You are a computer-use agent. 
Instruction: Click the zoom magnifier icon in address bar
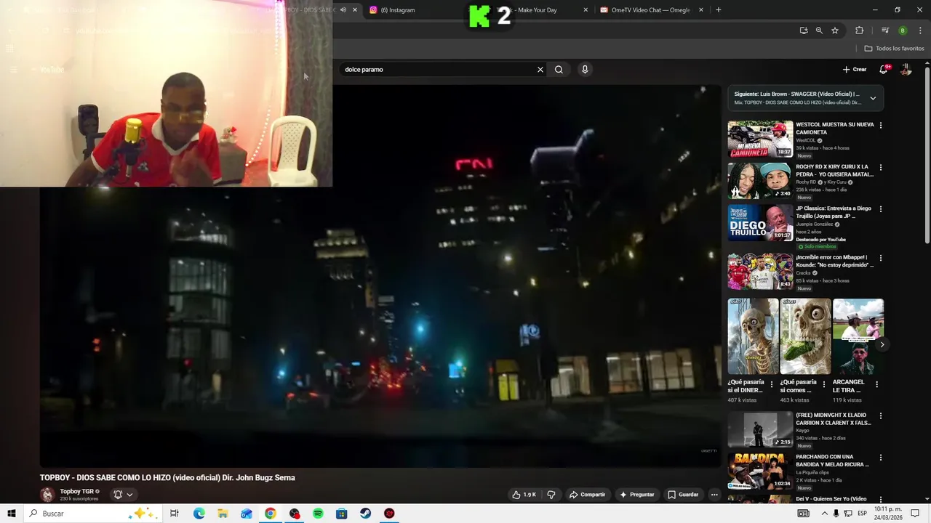coord(819,31)
